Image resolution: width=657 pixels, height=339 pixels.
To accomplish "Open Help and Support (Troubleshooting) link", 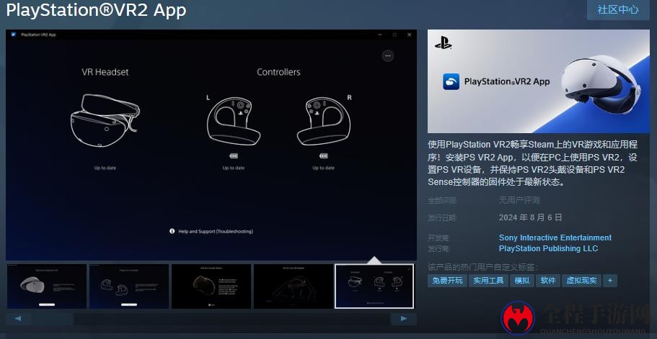I will point(216,231).
